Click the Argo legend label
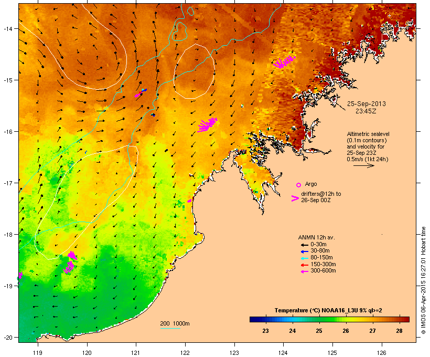The height and width of the screenshot is (357, 430). coord(311,184)
